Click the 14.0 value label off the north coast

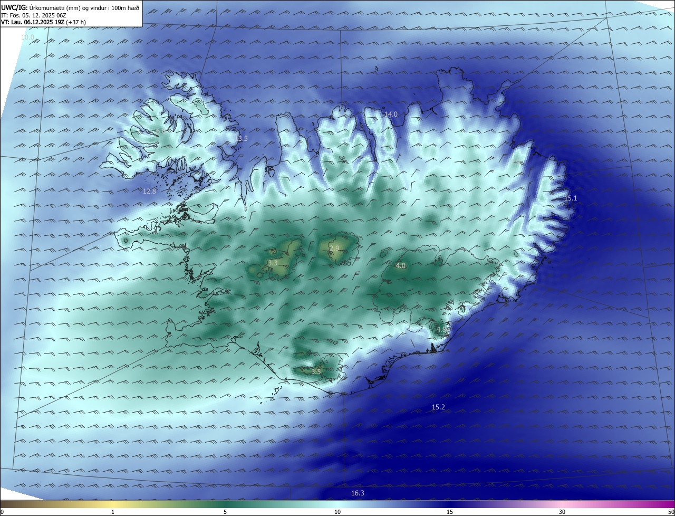tap(390, 114)
